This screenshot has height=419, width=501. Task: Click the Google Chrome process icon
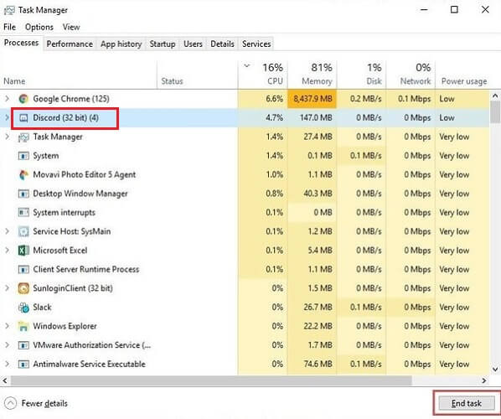pyautogui.click(x=23, y=99)
